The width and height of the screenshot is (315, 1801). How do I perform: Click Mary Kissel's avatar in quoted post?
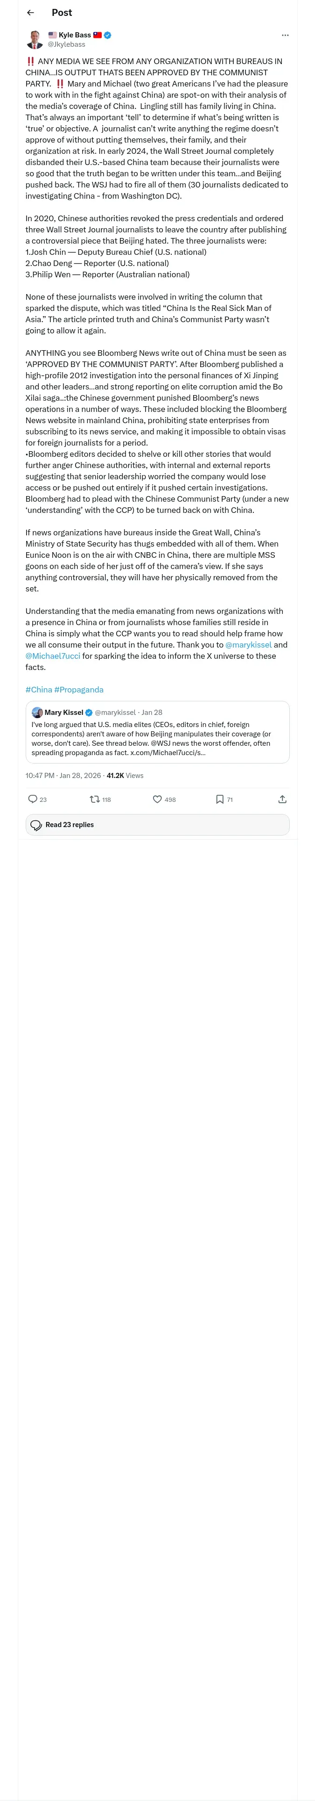[x=38, y=713]
